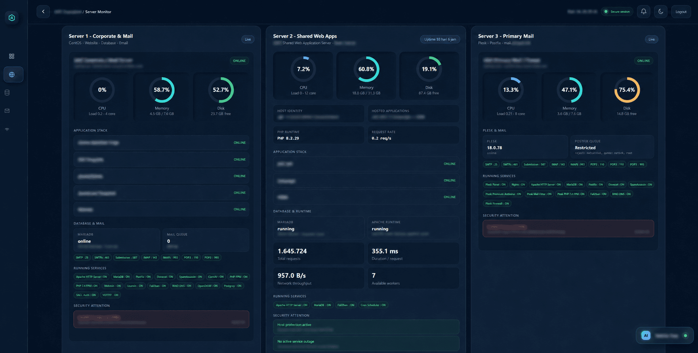
Task: Click the Server 3 red security attention alert
Action: click(x=568, y=229)
